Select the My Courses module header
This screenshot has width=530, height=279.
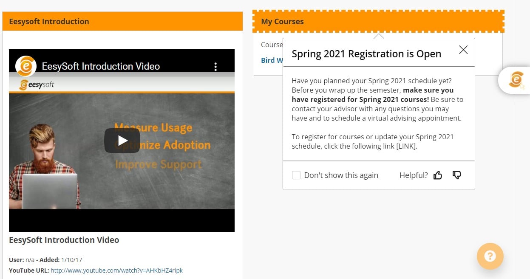(x=378, y=21)
